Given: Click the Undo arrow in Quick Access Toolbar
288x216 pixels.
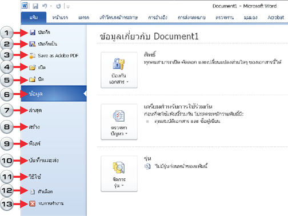Looking at the screenshot, I should (x=45, y=6).
